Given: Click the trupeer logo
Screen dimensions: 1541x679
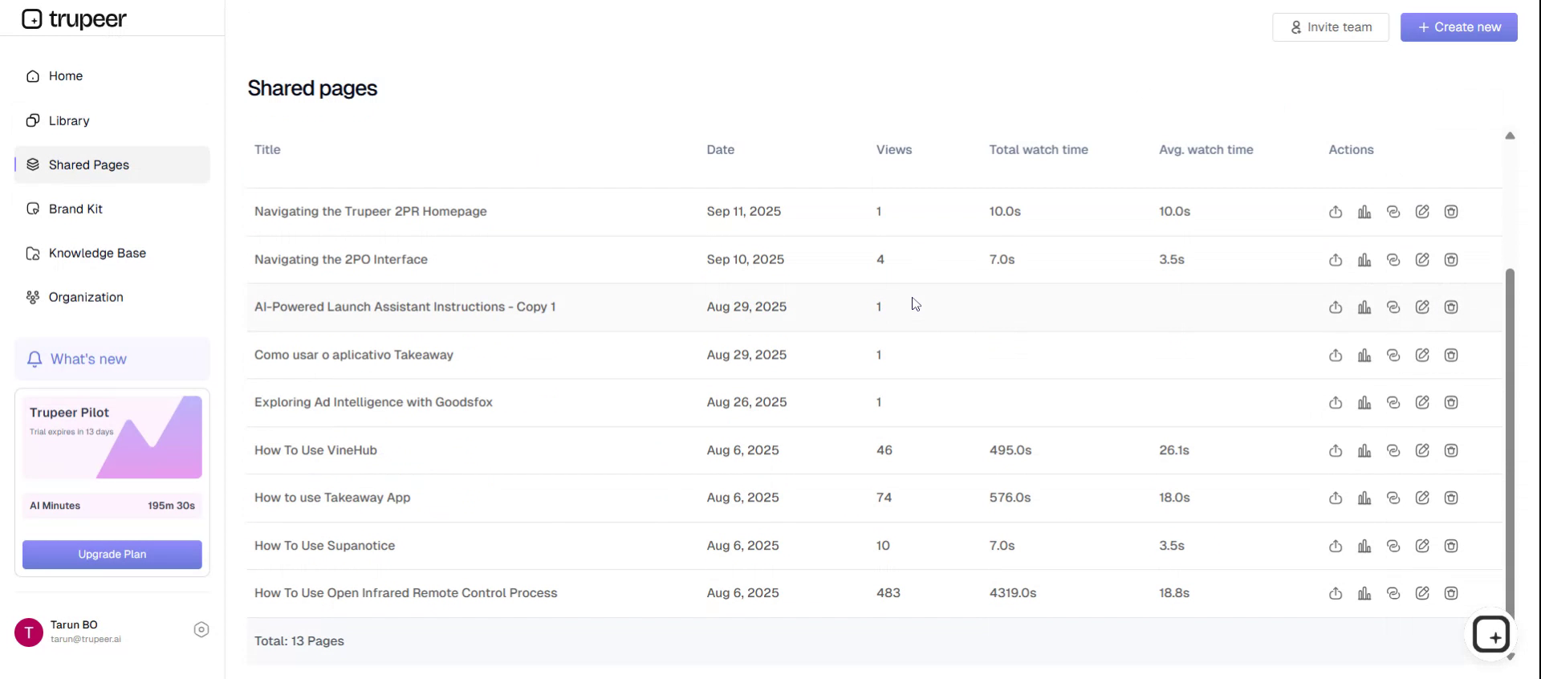Looking at the screenshot, I should tap(74, 18).
